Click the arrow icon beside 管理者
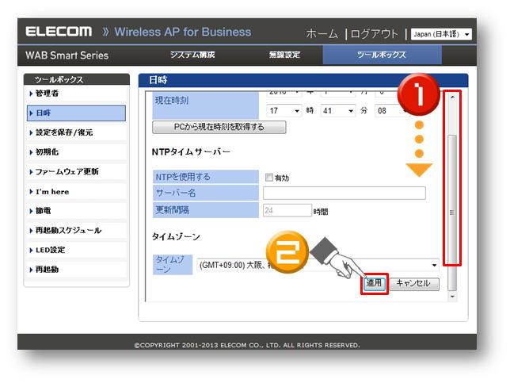 point(31,94)
